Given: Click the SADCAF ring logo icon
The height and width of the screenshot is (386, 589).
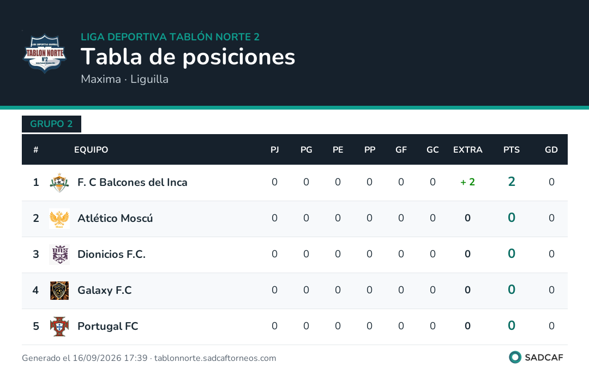Looking at the screenshot, I should point(515,357).
